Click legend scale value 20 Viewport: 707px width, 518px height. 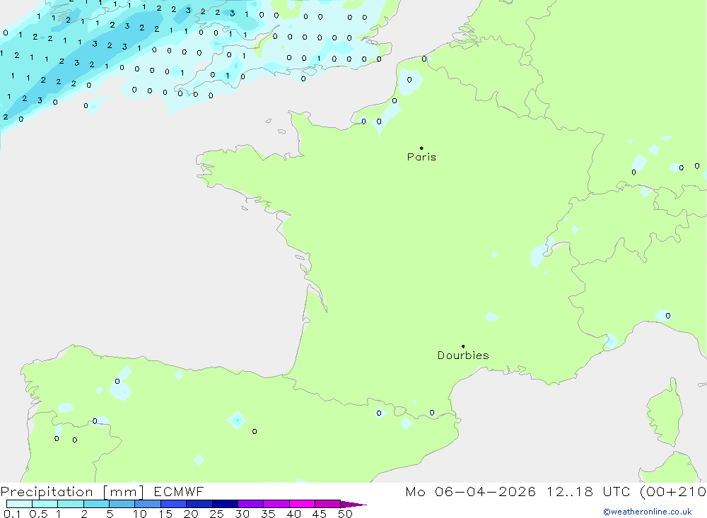tap(191, 514)
